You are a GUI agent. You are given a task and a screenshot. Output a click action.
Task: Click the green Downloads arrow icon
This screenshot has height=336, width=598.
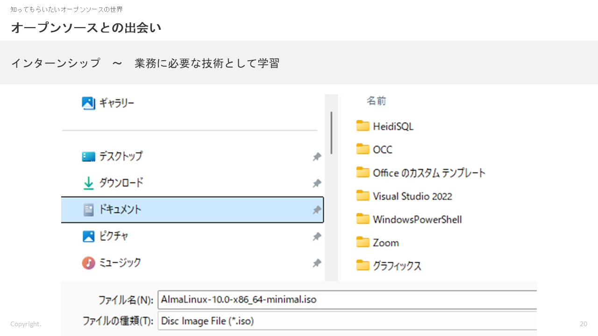point(88,183)
